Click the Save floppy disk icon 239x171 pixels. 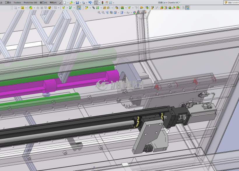tap(78, 3)
